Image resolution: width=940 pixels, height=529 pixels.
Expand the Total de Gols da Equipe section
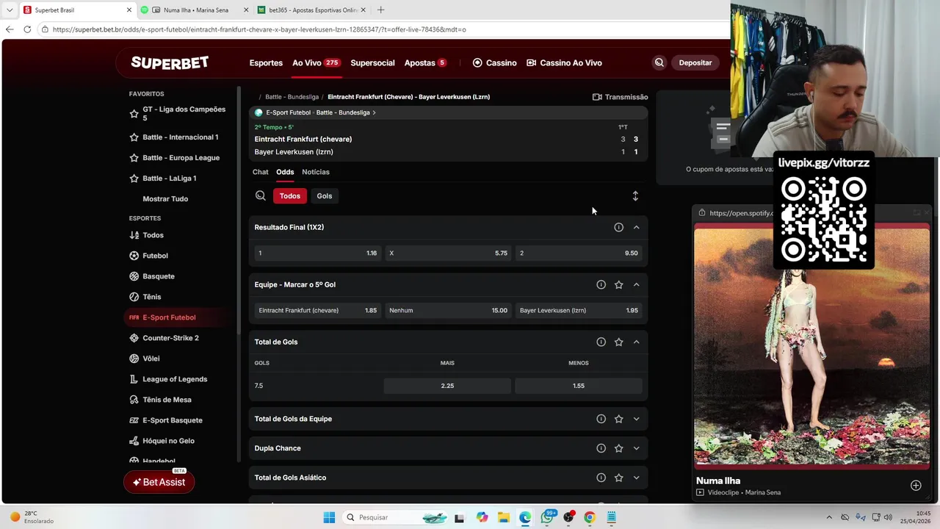(636, 419)
